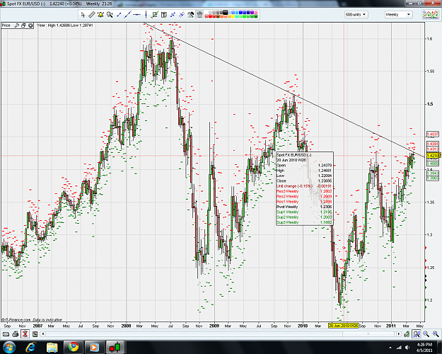Click icon left of zoom controls
Image resolution: width=442 pixels, height=354 pixels.
pyautogui.click(x=407, y=334)
